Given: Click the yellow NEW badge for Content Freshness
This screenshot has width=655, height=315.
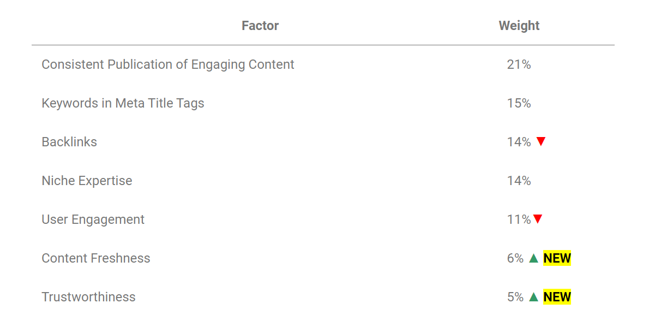Looking at the screenshot, I should coord(557,258).
